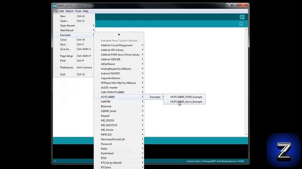The image size is (302, 169).
Task: Open Password library submenu
Action: [119, 144]
